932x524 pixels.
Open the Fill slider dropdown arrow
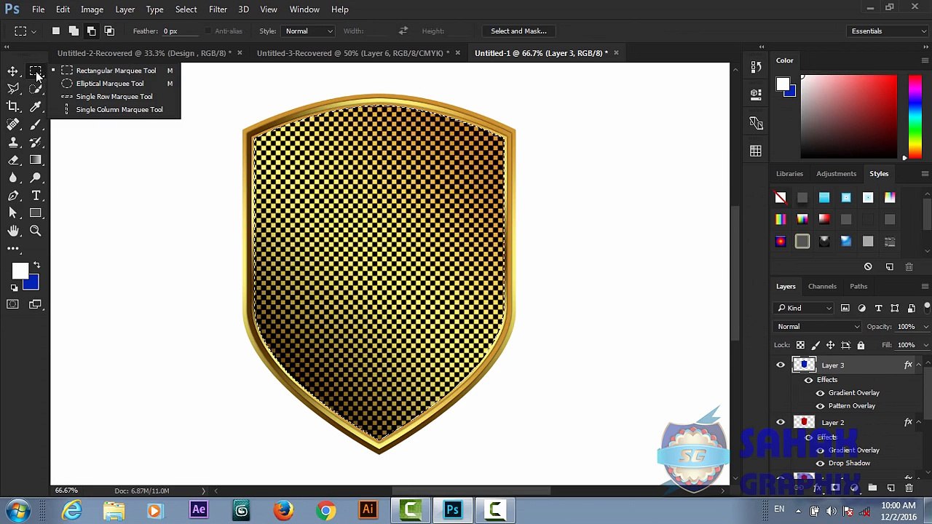click(x=925, y=345)
